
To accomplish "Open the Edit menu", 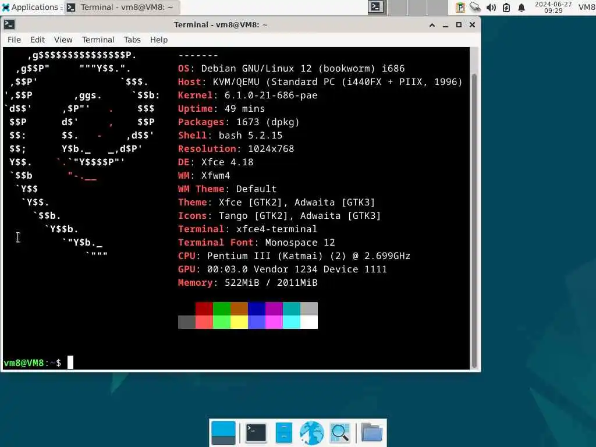I will point(37,40).
